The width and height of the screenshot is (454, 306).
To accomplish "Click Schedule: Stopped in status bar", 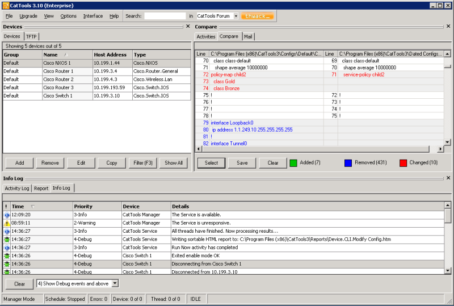I will point(65,299).
